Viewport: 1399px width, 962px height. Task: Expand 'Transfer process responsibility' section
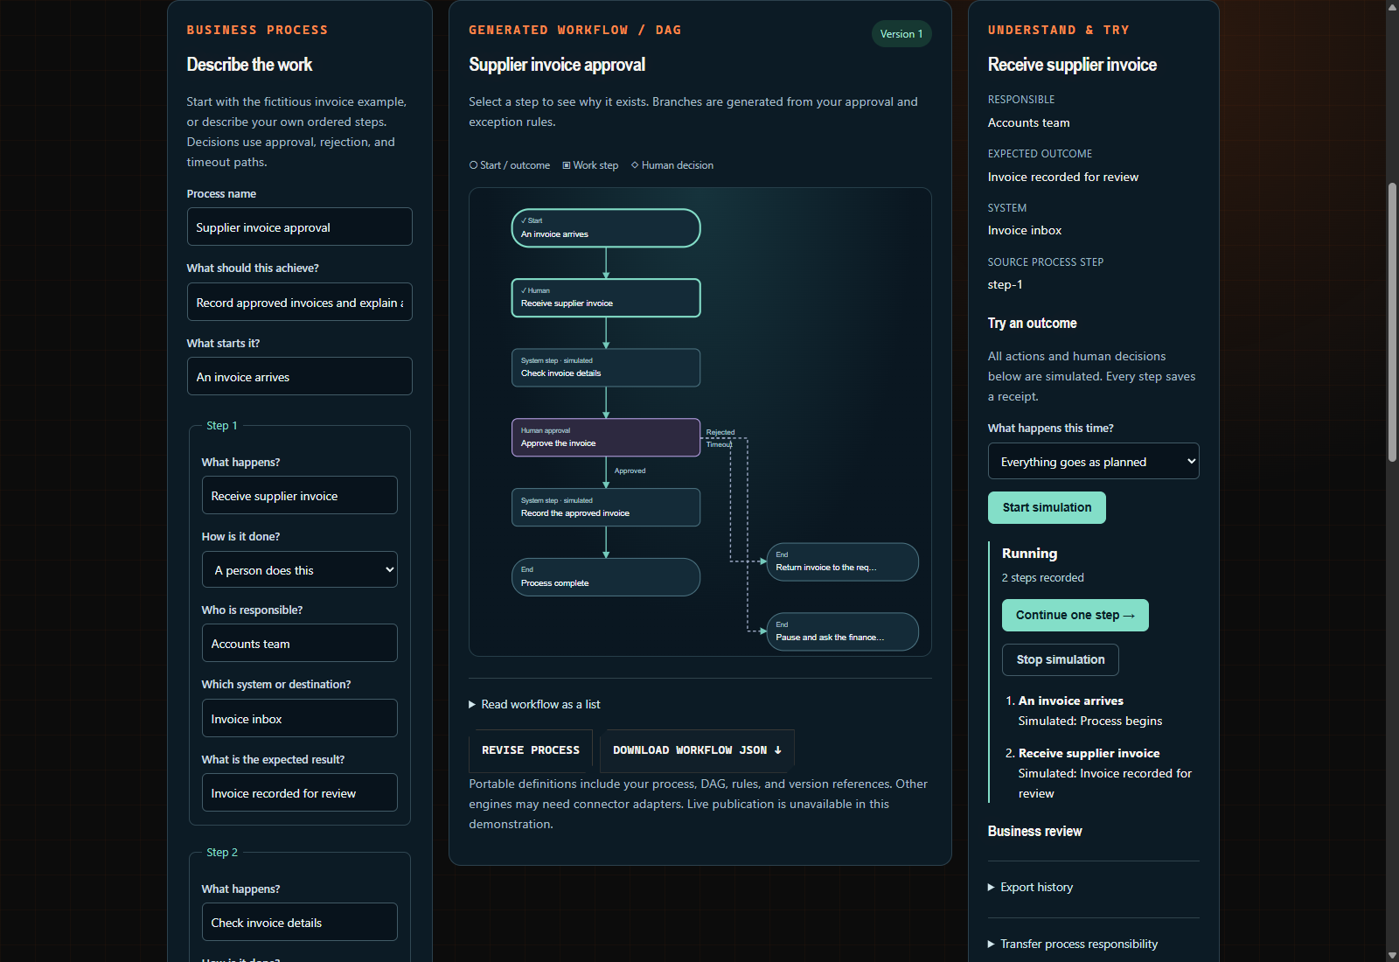[x=1073, y=944]
